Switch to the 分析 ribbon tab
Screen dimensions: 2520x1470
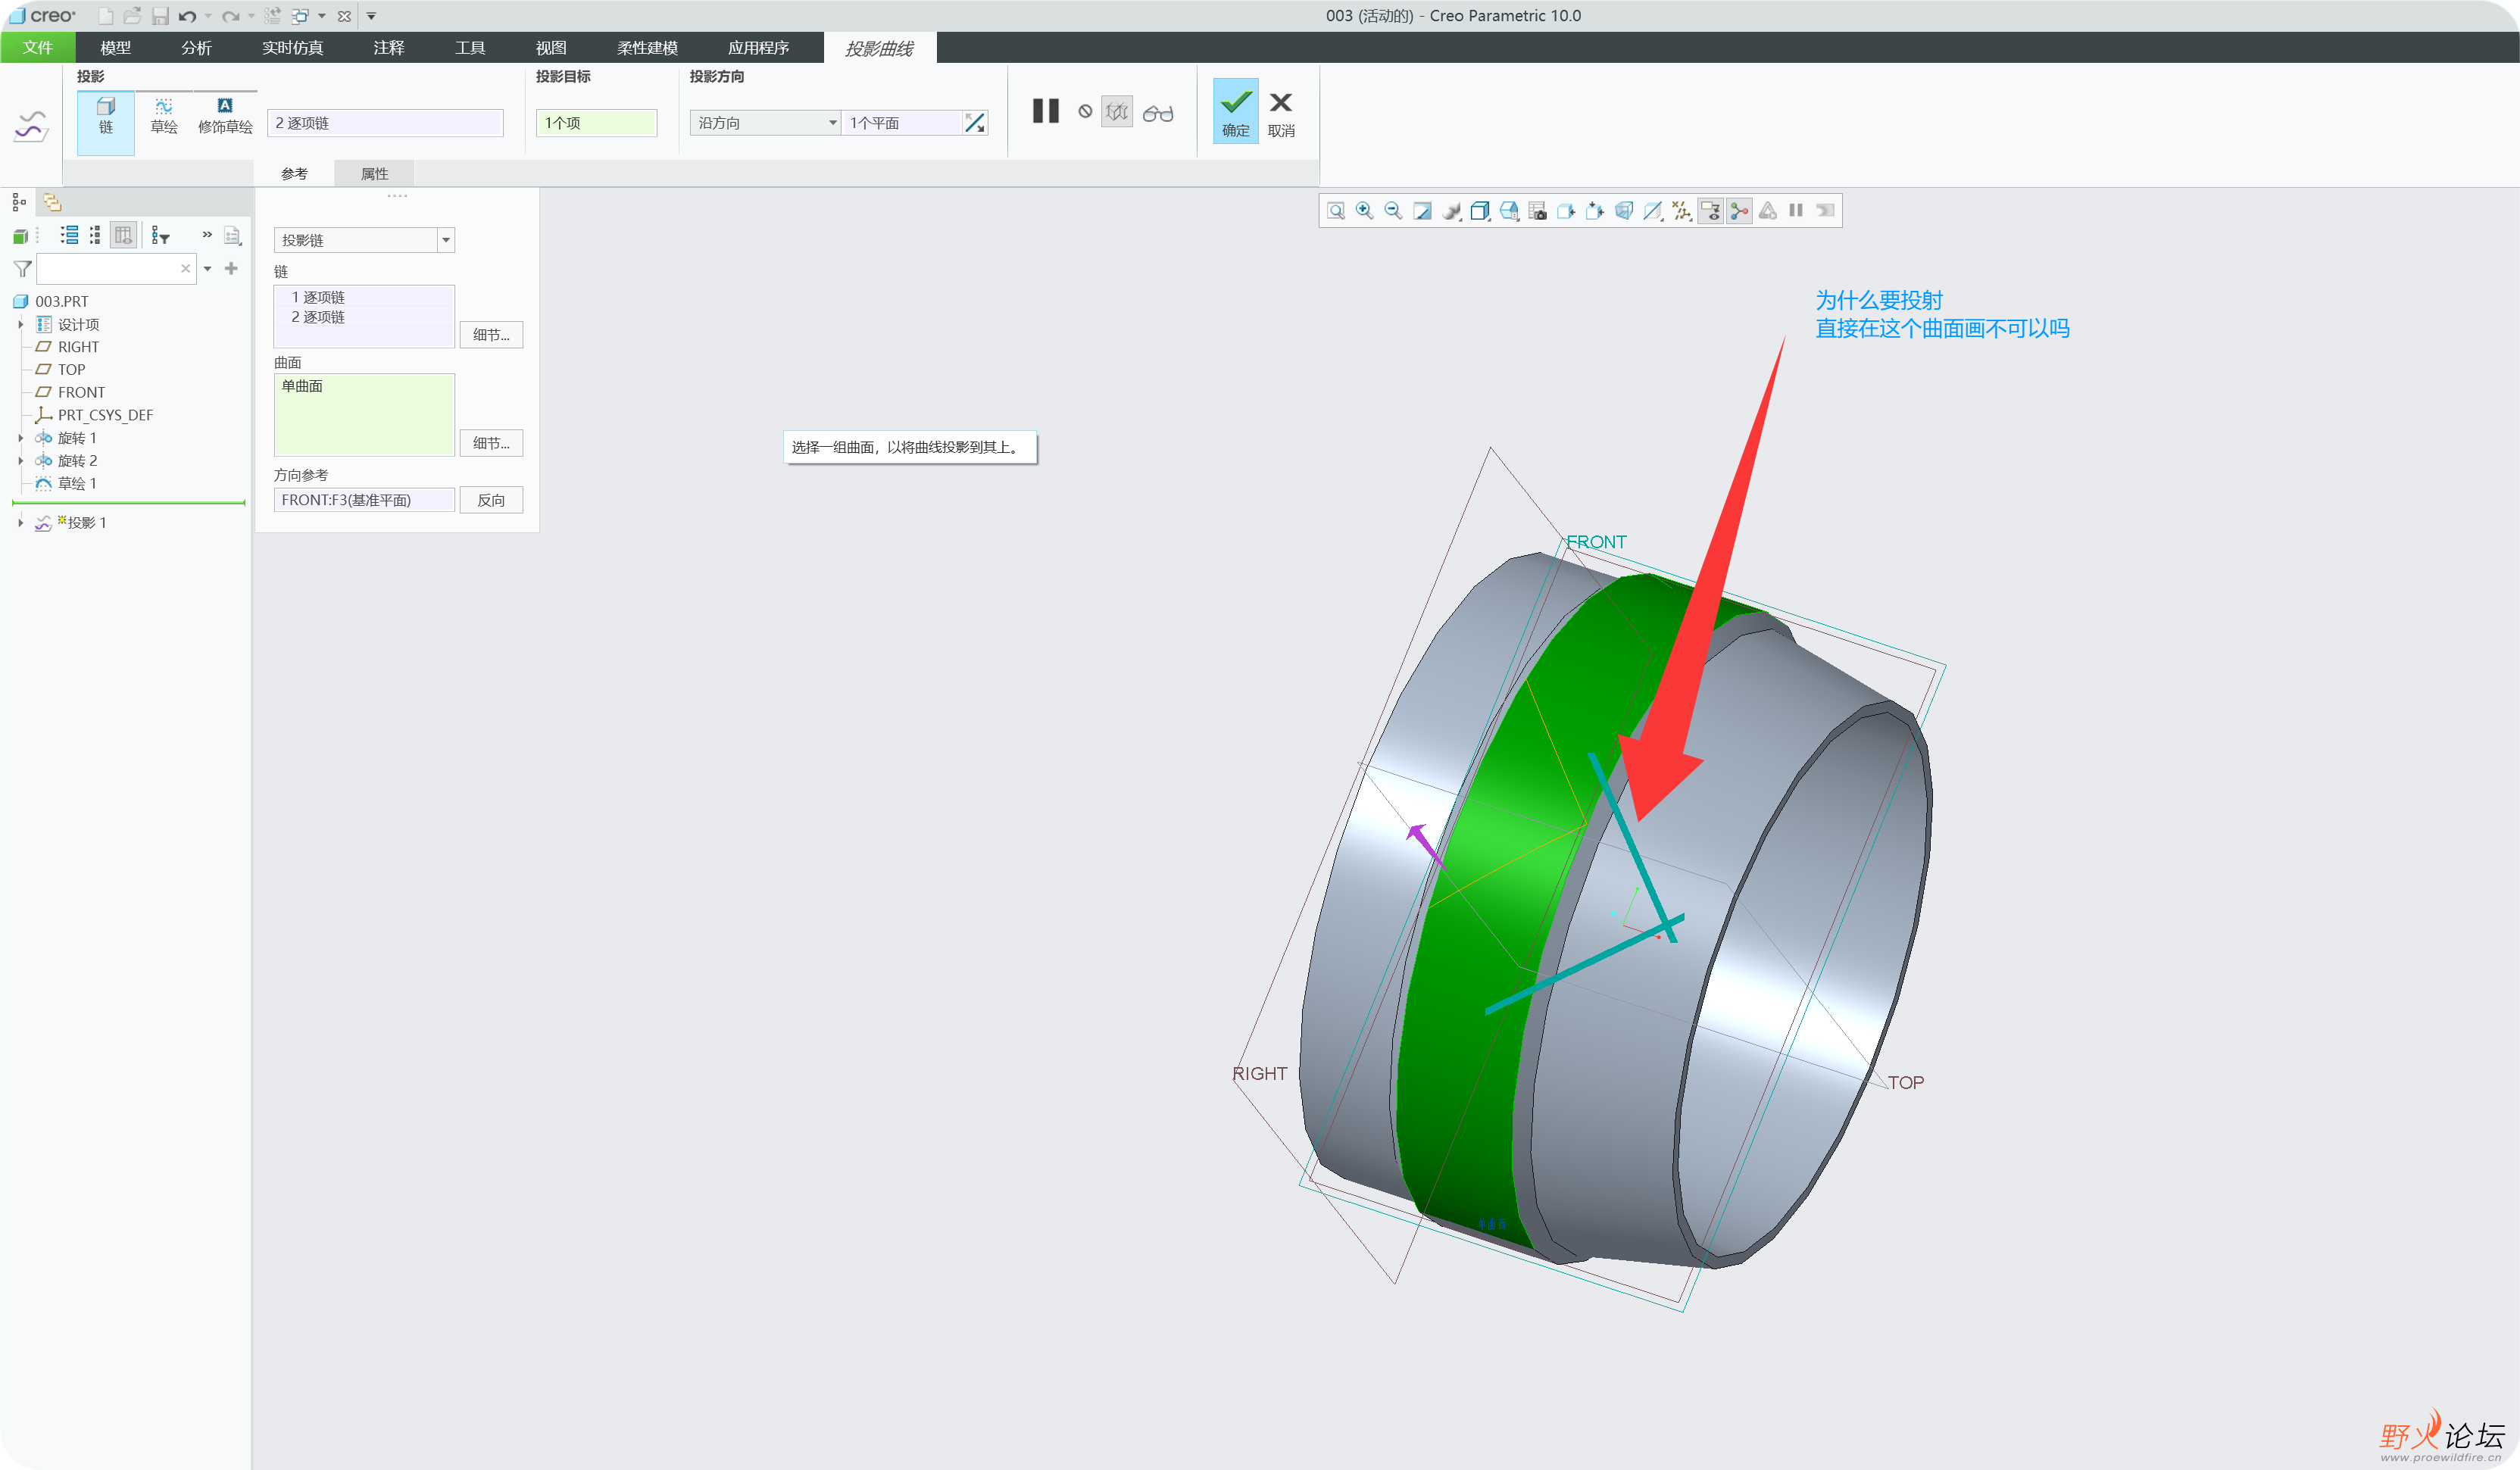pyautogui.click(x=196, y=47)
